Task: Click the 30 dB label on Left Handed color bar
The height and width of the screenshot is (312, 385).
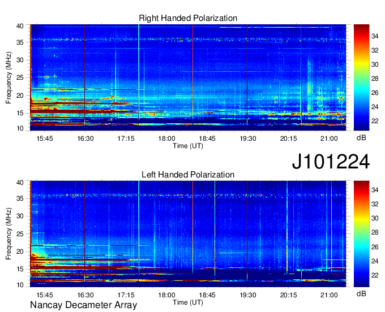Action: [375, 218]
